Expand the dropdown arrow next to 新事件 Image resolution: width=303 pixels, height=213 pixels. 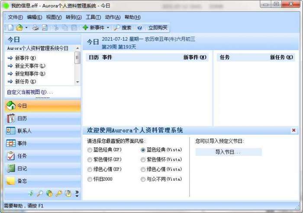[x=108, y=28]
